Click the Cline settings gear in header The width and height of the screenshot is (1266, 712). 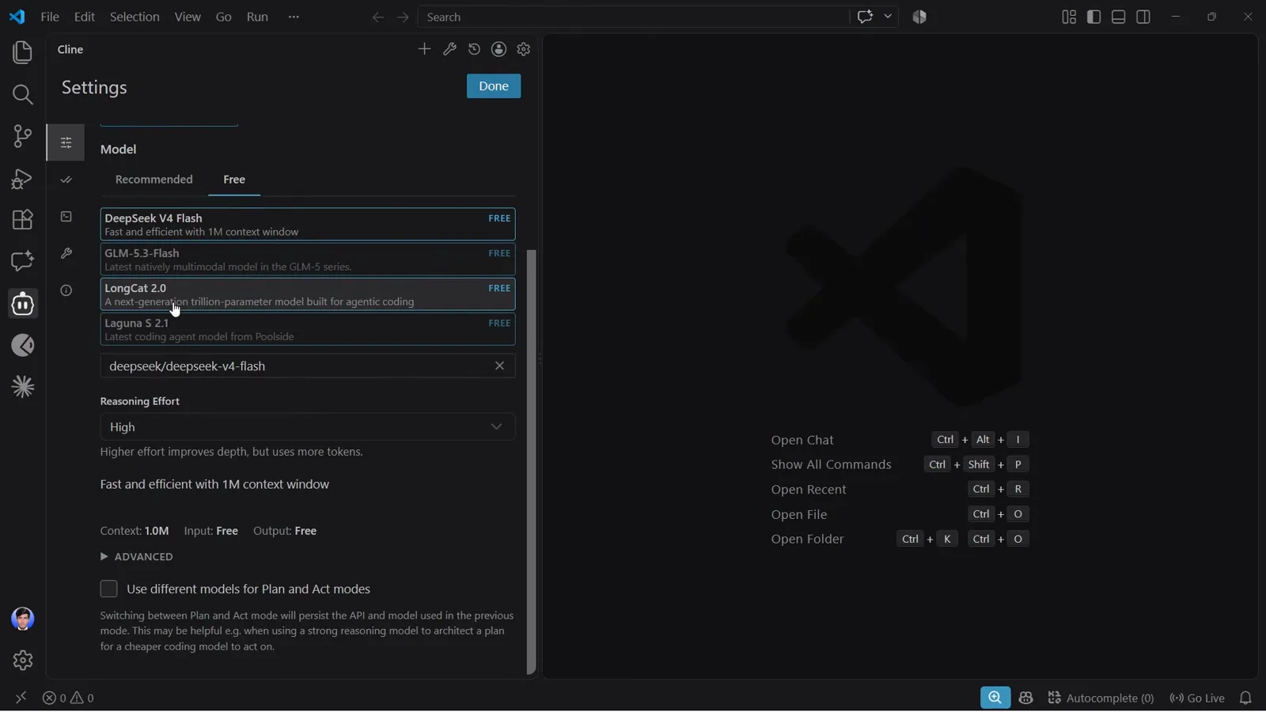click(524, 49)
